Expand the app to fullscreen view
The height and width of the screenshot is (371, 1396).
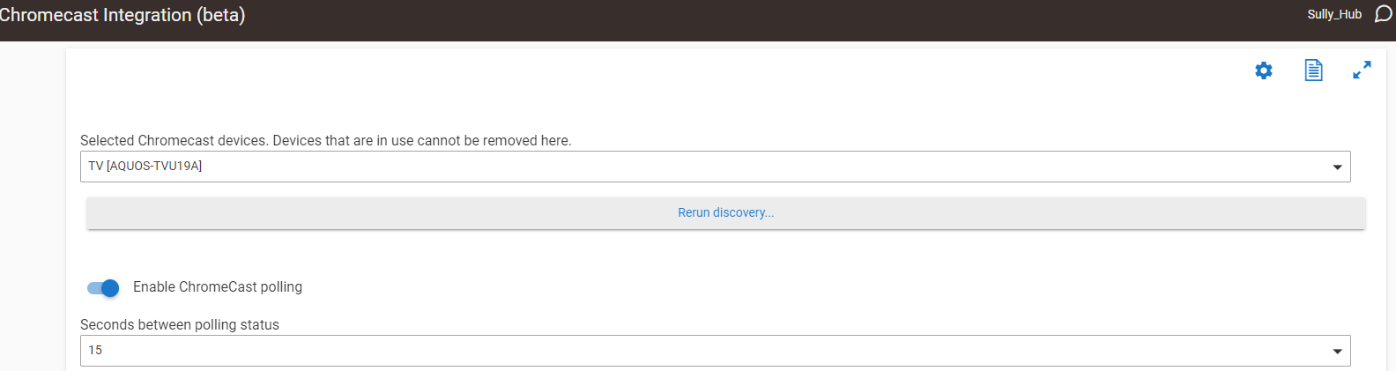(1362, 70)
